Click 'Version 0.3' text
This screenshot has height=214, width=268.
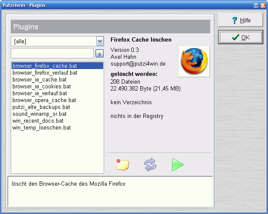click(125, 50)
